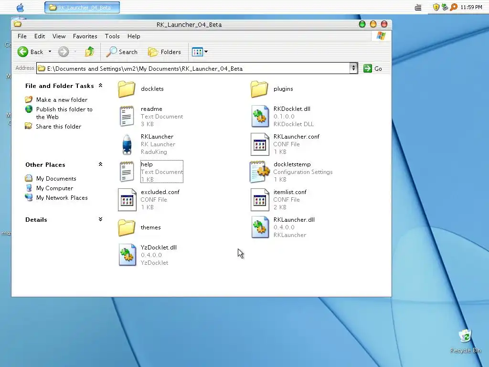
Task: Select the readme file name text
Action: pyautogui.click(x=151, y=109)
